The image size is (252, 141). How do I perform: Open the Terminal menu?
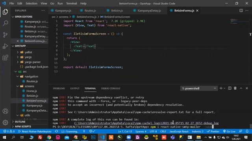71,4
